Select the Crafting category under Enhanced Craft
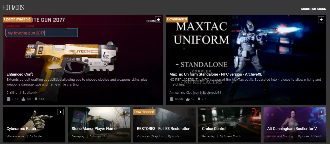 tap(12, 93)
